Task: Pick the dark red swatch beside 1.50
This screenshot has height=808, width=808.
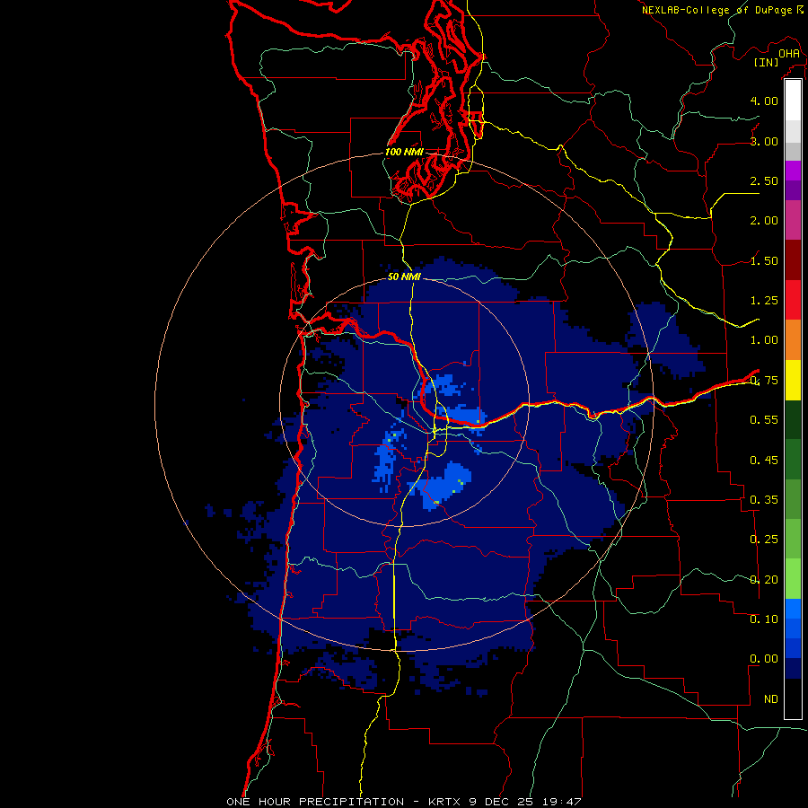Action: [x=793, y=260]
